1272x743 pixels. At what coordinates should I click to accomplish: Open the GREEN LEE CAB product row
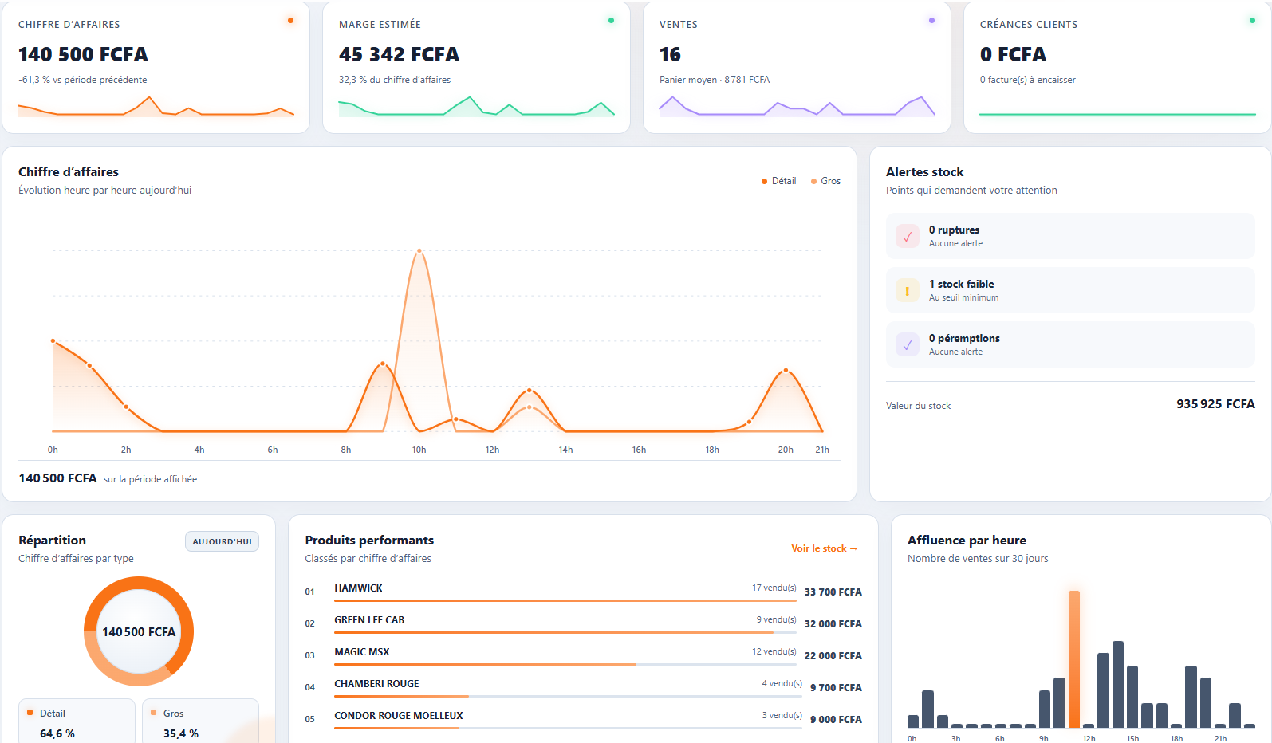coord(583,623)
